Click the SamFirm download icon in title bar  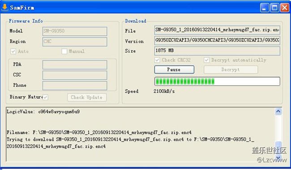[x=4, y=8]
